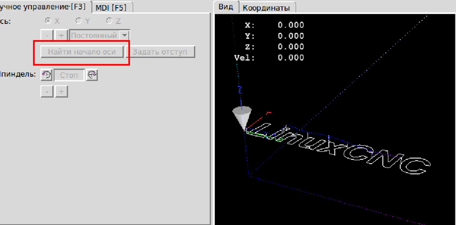Click the Найти начало оси button

(82, 52)
